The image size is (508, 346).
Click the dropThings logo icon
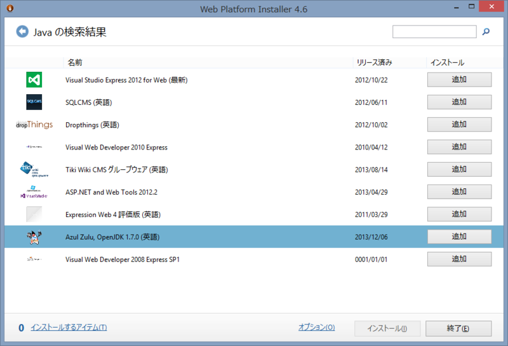coord(34,125)
